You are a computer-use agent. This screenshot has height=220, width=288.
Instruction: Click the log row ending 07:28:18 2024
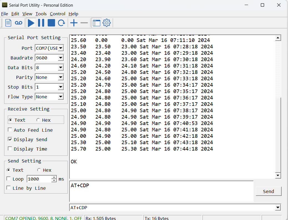tap(142, 46)
